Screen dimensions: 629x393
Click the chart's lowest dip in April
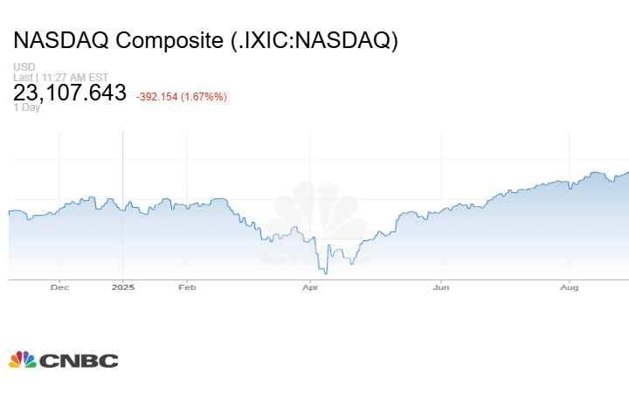click(x=325, y=272)
